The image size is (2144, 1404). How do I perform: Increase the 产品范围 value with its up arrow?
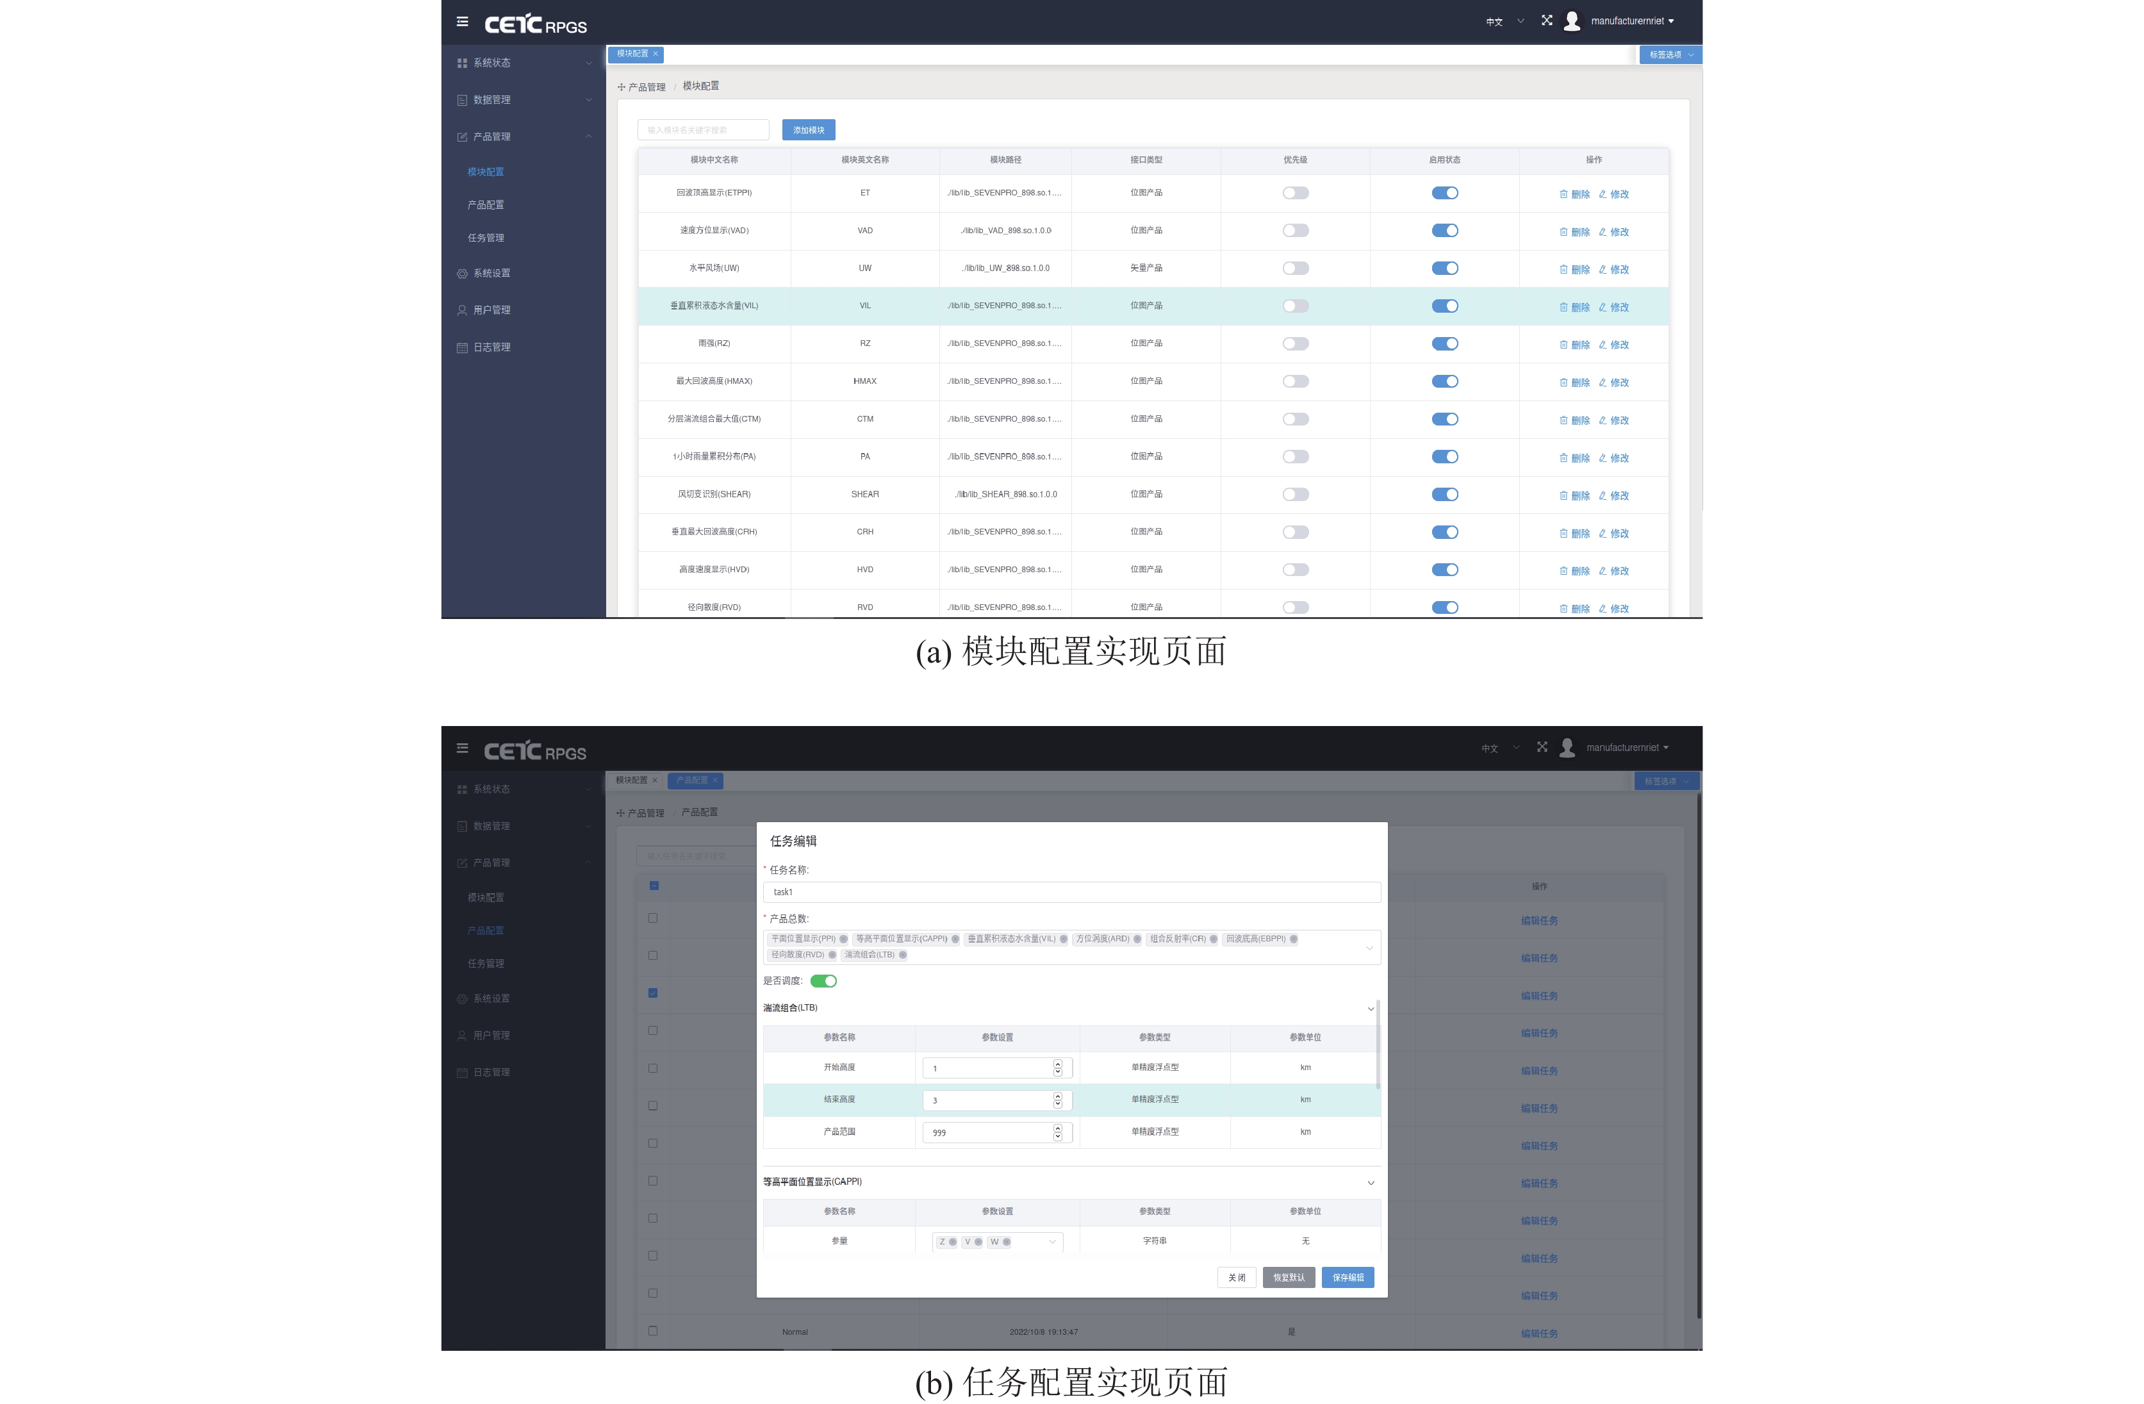pyautogui.click(x=1058, y=1128)
